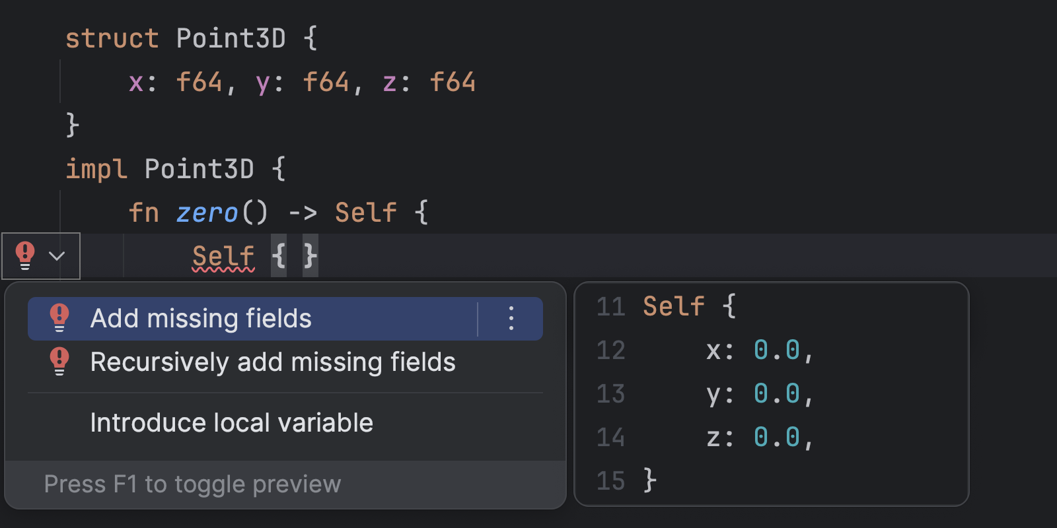Click the lightbulb icon beside Add missing fields
Screen dimensions: 1057x528
click(x=59, y=319)
